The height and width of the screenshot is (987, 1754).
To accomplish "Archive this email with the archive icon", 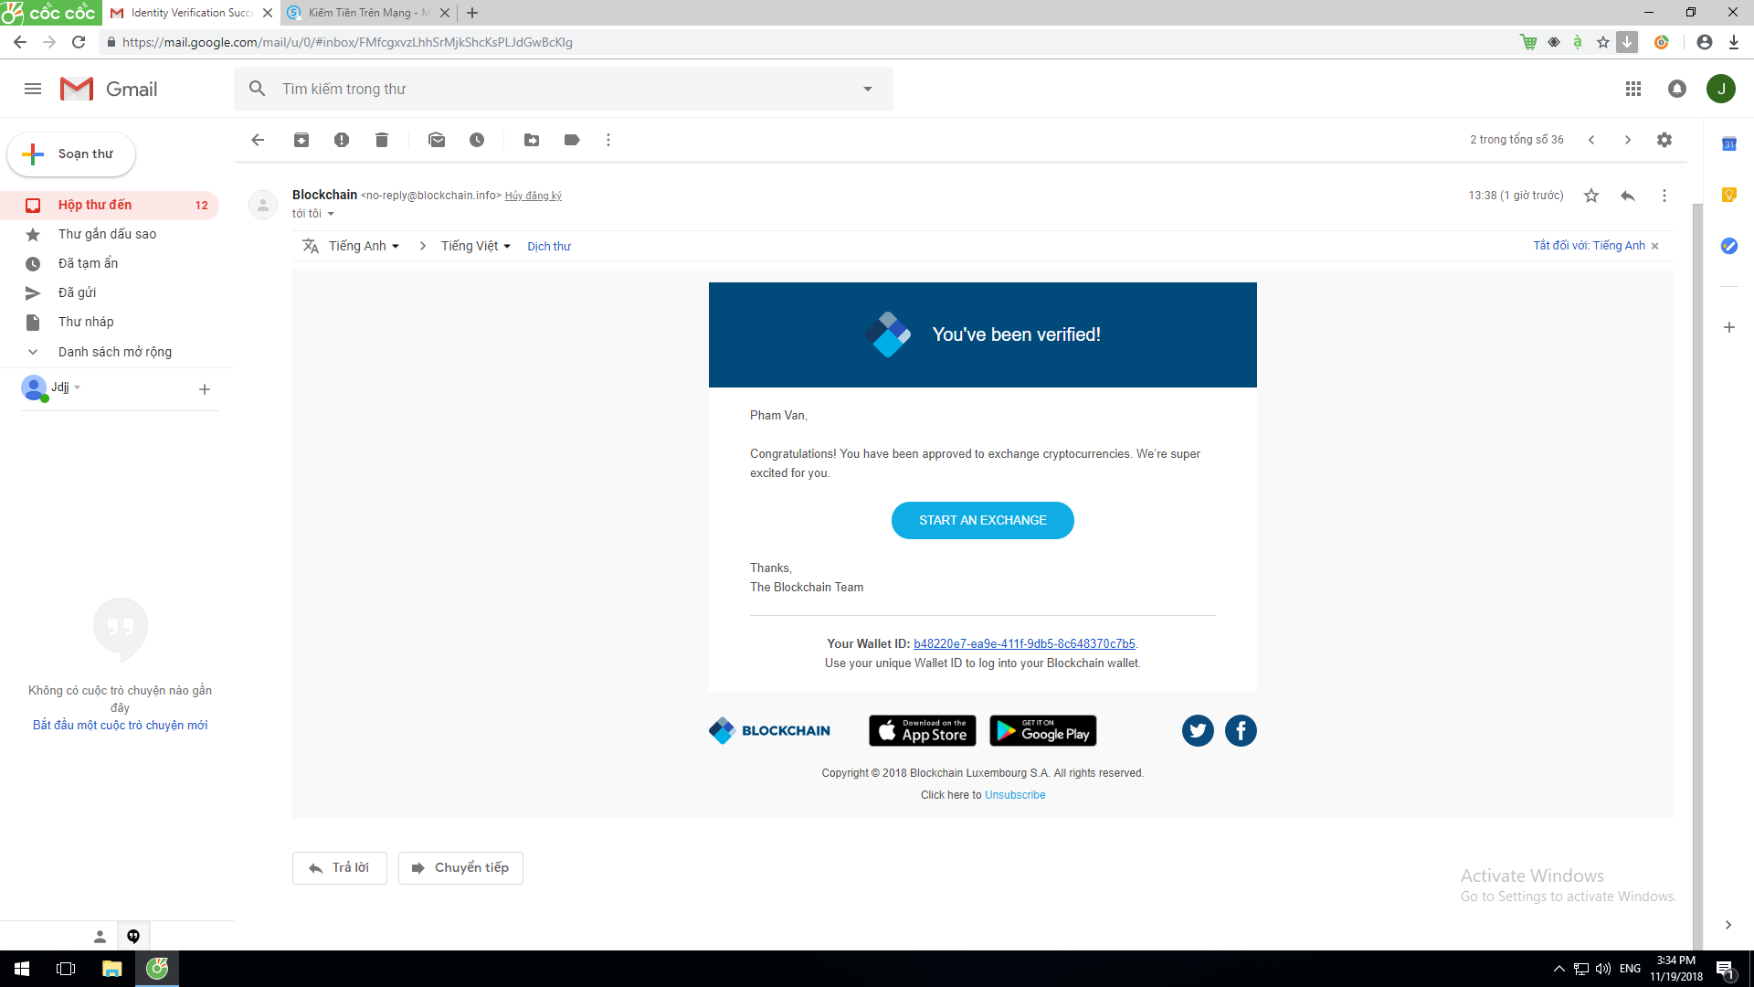I will click(x=301, y=140).
